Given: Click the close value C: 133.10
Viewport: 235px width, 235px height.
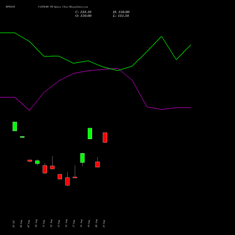Looking at the screenshot, I should [83, 12].
